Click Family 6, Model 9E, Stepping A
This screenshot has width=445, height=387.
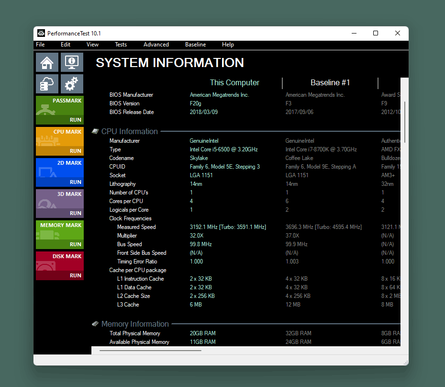click(321, 167)
